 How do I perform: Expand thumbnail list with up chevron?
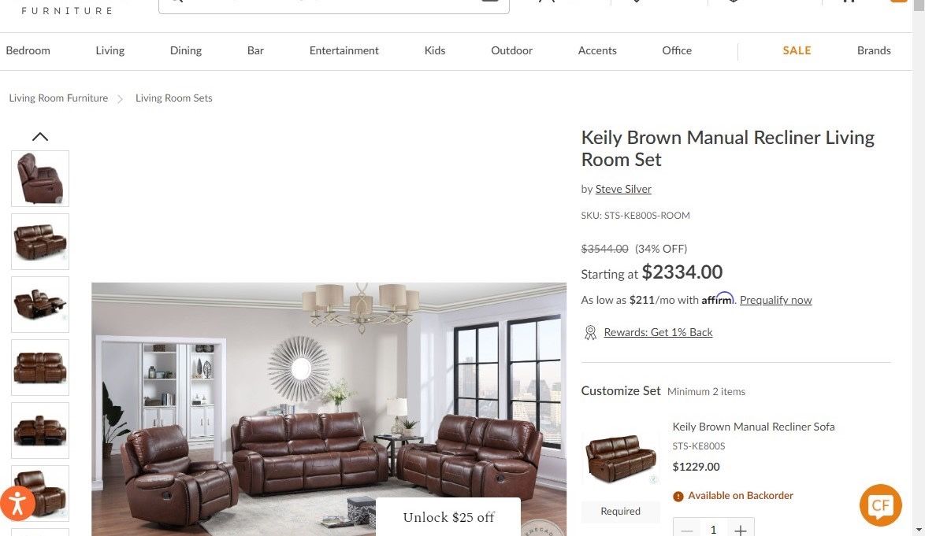pyautogui.click(x=40, y=137)
